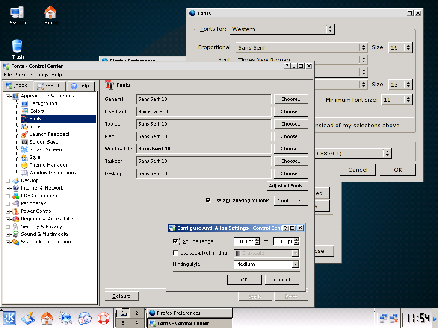Expand the Peripherals tree node
Viewport: 438px width, 328px height.
coord(8,204)
